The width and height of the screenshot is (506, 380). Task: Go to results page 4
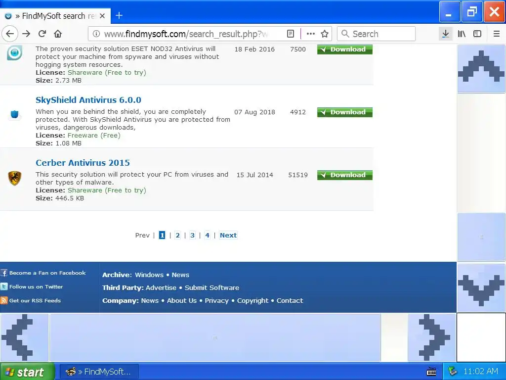coord(207,235)
